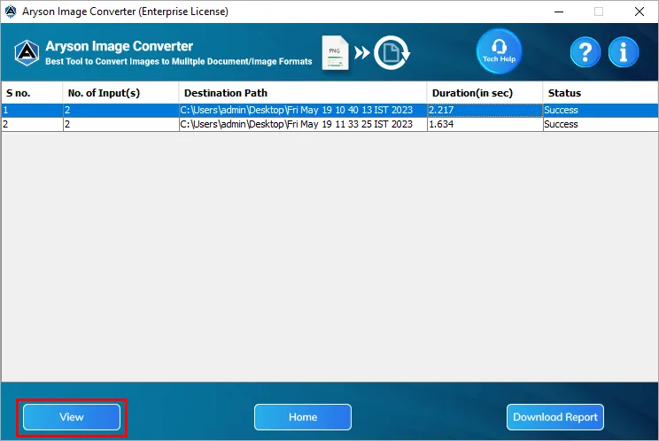This screenshot has width=659, height=441.
Task: Click the double arrow icon beside PNG
Action: pos(361,53)
